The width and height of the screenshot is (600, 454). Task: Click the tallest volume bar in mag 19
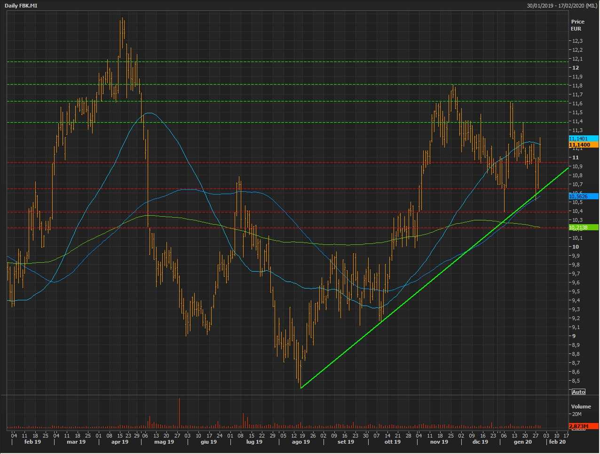(x=179, y=414)
